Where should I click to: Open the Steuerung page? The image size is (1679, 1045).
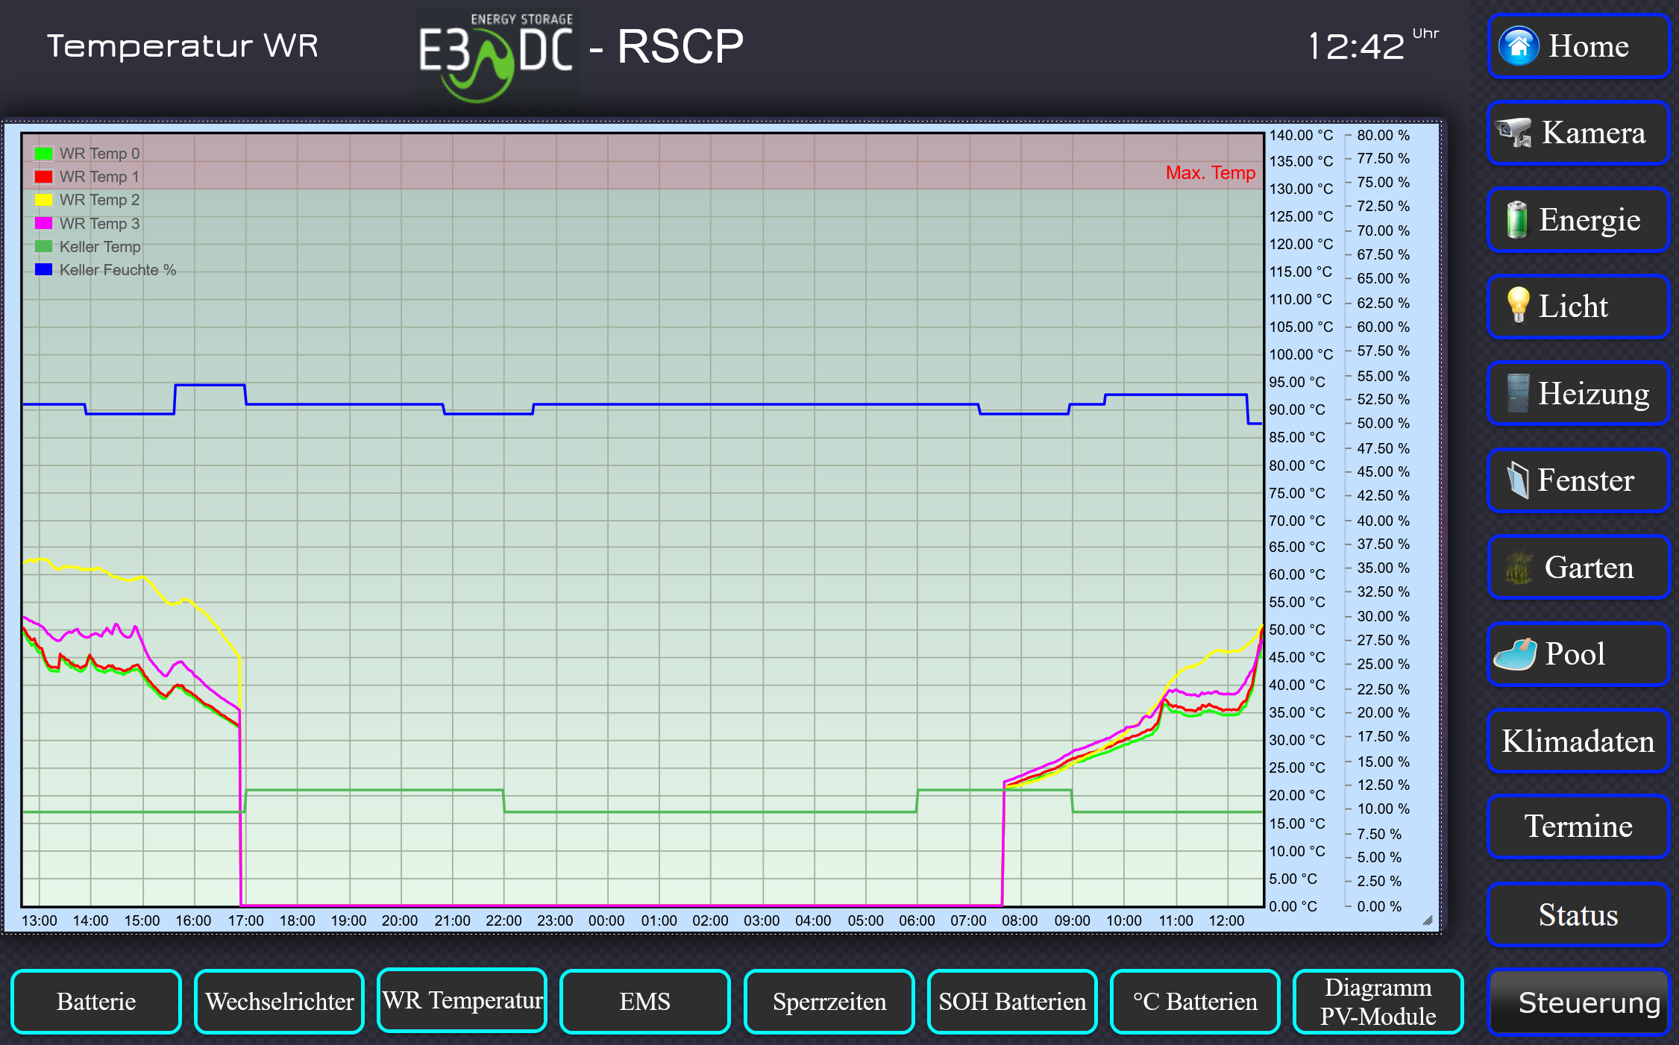click(x=1578, y=1002)
